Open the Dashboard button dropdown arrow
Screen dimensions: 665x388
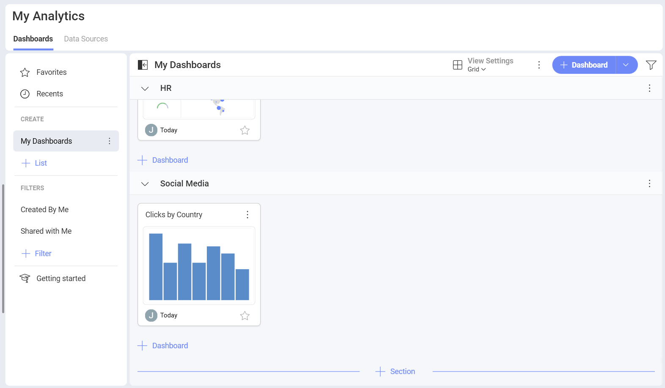pos(626,65)
